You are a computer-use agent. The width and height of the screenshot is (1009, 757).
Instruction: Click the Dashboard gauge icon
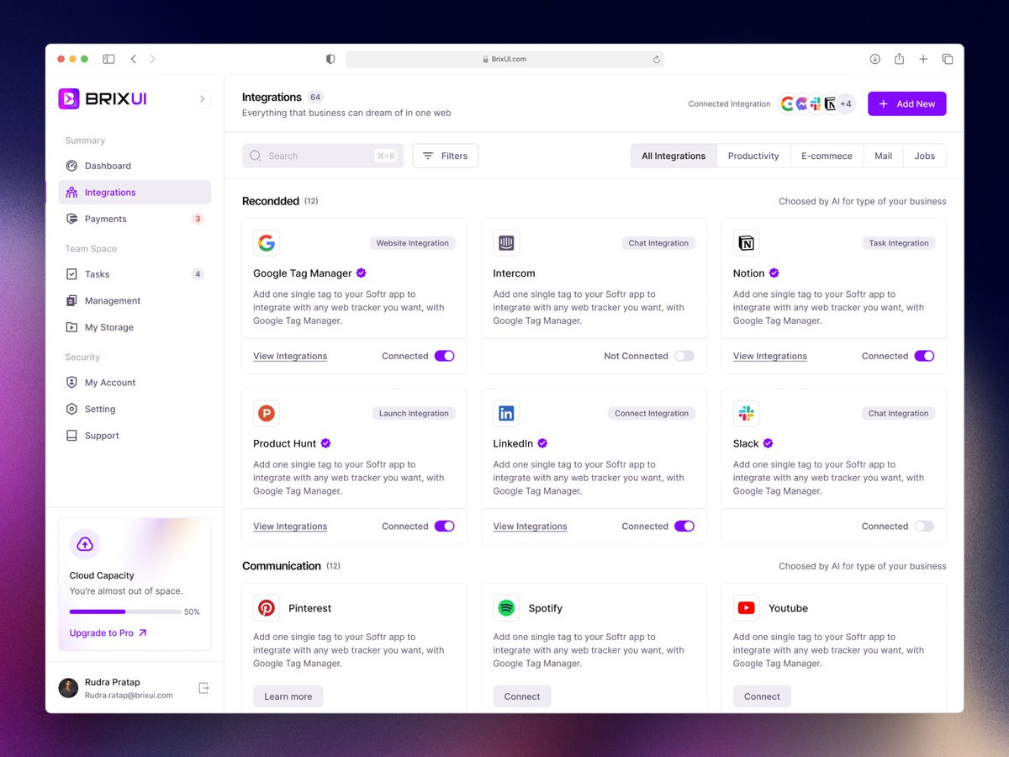click(x=71, y=166)
